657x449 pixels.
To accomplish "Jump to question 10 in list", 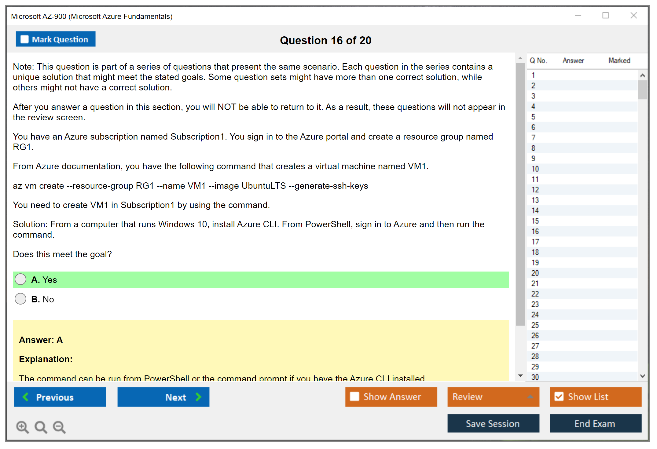I will click(535, 169).
